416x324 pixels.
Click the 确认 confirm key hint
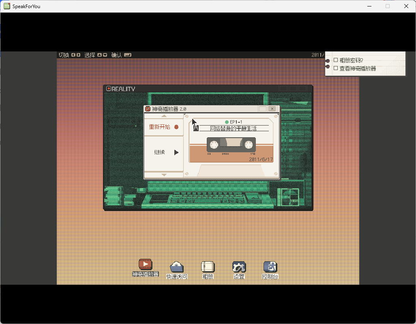pyautogui.click(x=128, y=55)
